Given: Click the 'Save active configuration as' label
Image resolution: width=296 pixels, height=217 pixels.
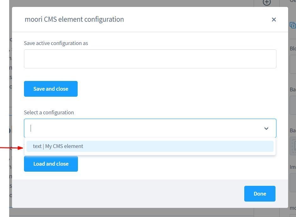Looking at the screenshot, I should (56, 43).
